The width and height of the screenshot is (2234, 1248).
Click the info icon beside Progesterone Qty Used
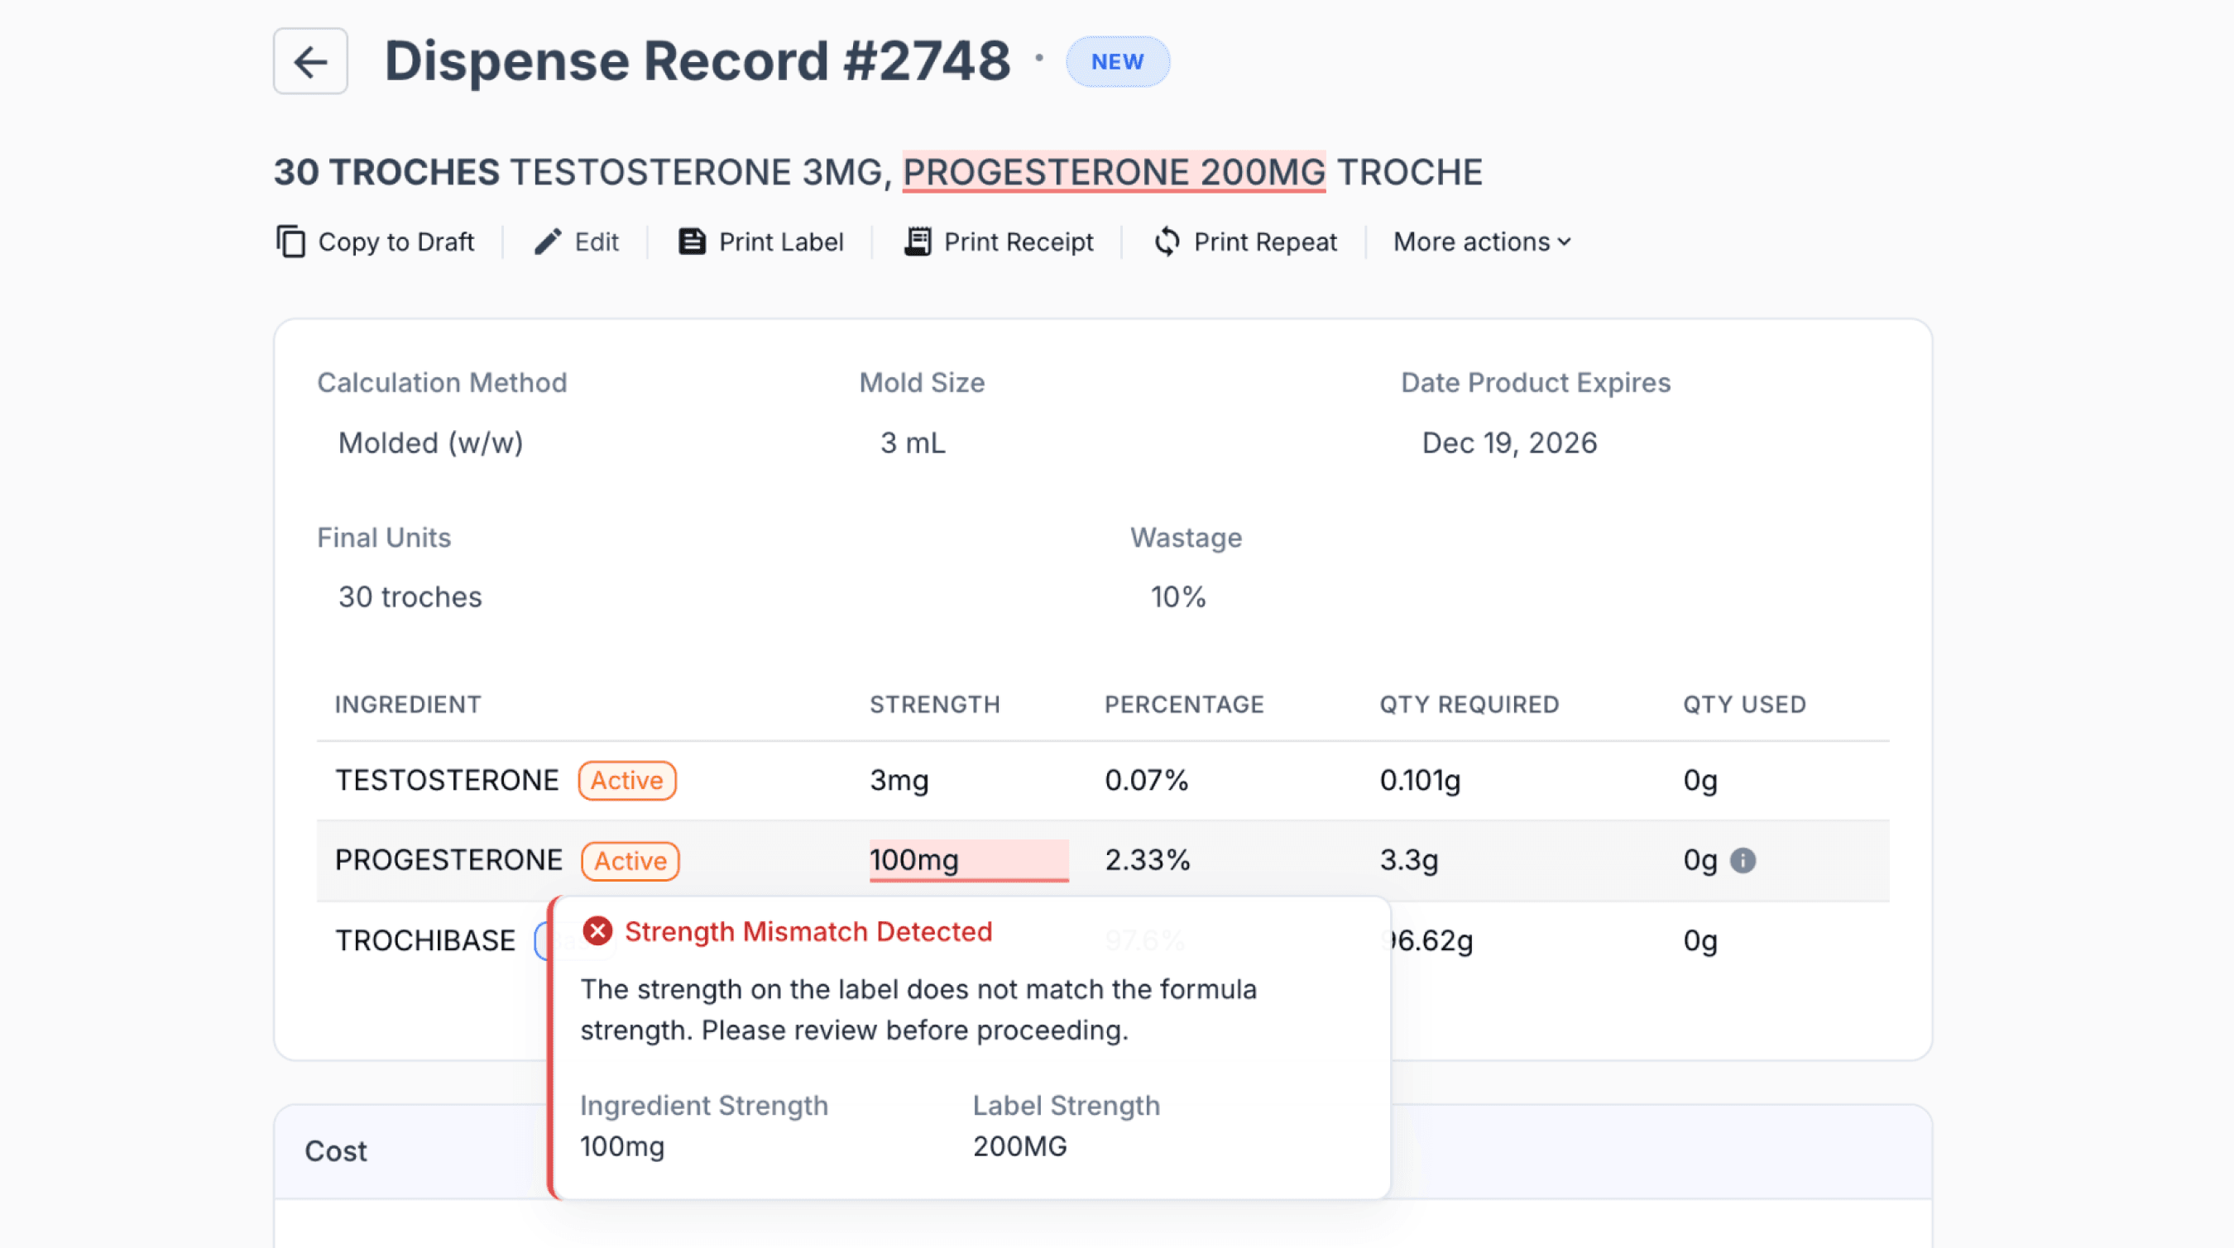(x=1743, y=860)
